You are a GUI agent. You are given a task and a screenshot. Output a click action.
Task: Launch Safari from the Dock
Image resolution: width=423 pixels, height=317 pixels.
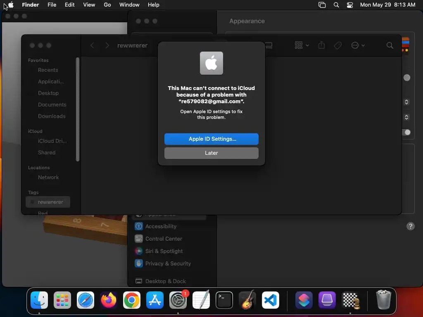pos(86,300)
